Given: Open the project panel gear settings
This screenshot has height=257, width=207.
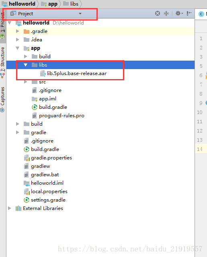Looking at the screenshot, I should pos(179,13).
